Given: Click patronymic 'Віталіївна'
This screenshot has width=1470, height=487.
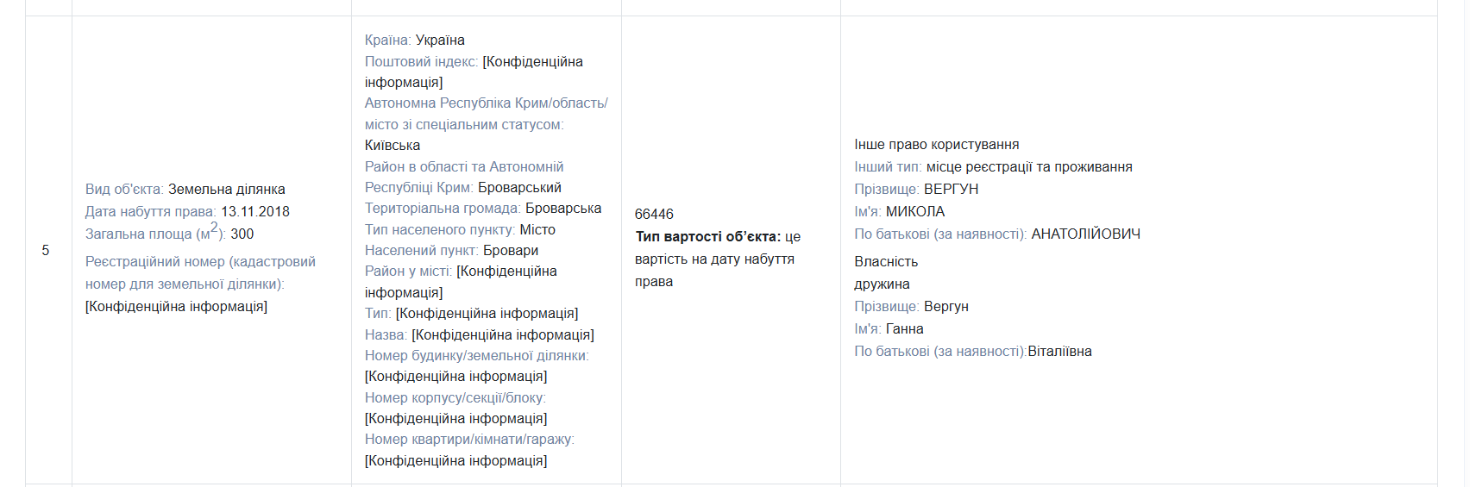Looking at the screenshot, I should 1059,351.
